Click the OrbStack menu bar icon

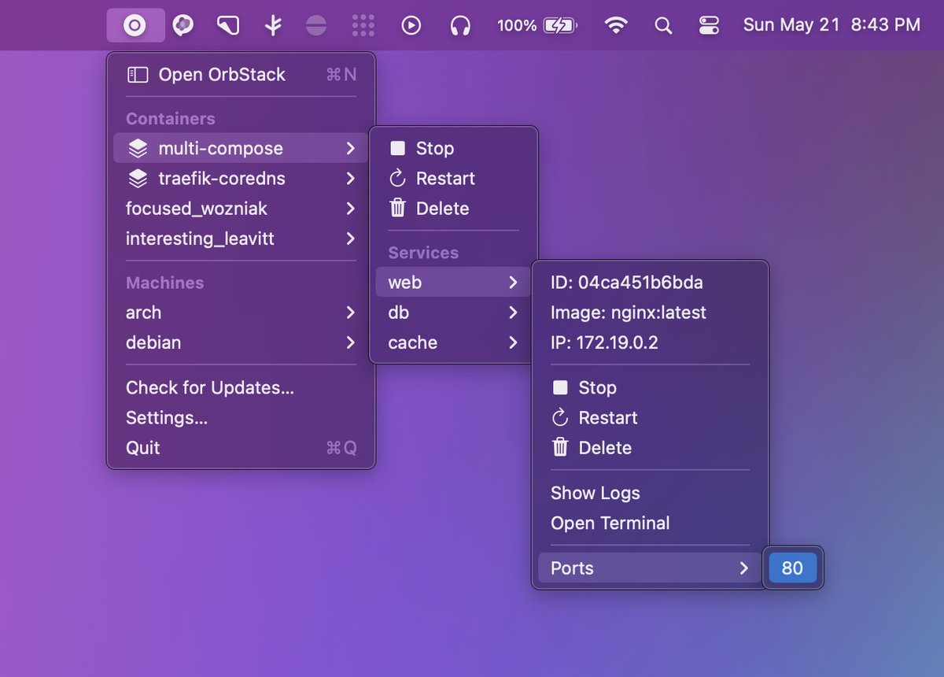[135, 25]
